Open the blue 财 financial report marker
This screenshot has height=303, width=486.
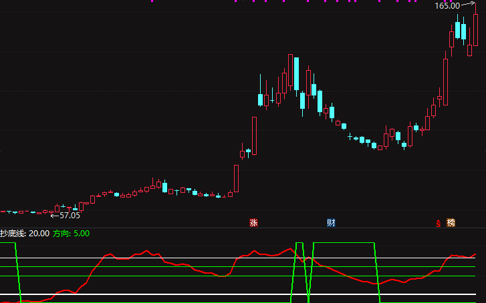coord(331,222)
